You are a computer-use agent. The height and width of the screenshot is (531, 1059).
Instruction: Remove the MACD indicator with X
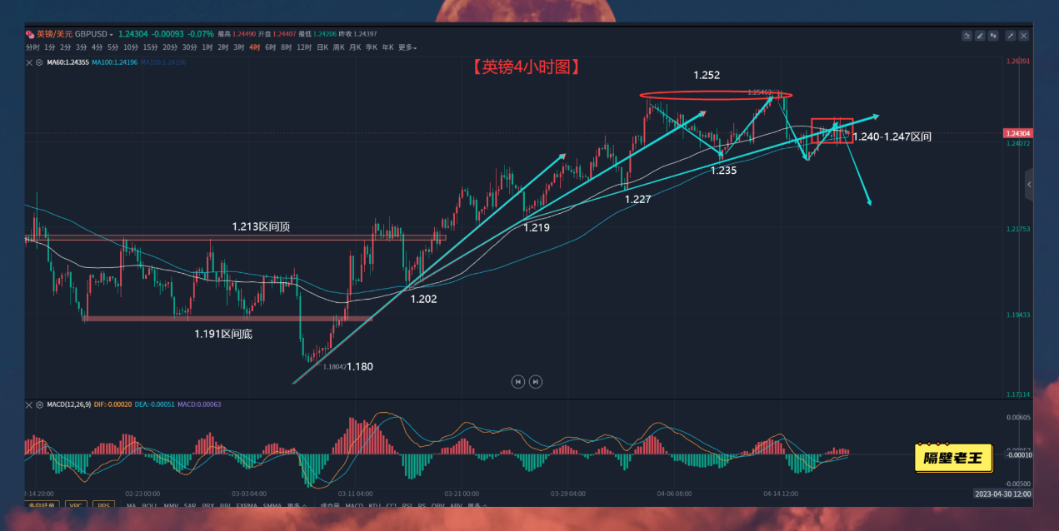[29, 404]
